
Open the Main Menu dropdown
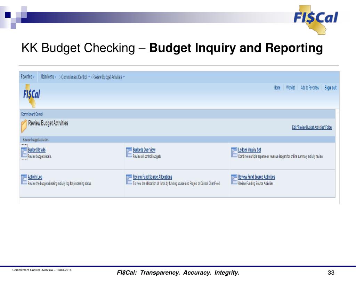point(48,77)
